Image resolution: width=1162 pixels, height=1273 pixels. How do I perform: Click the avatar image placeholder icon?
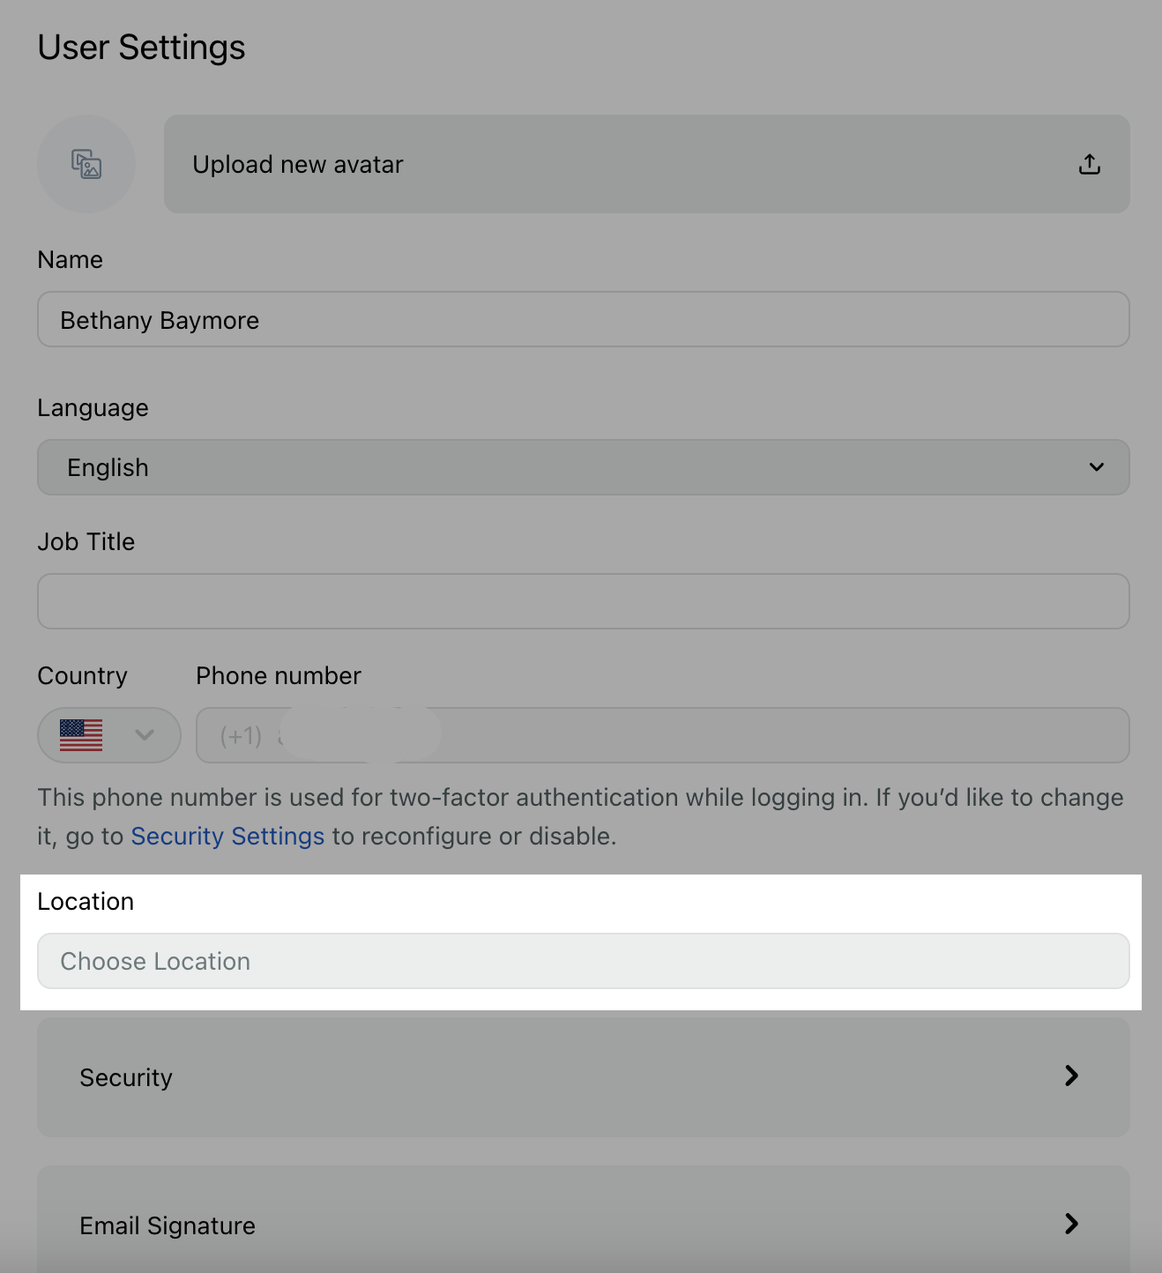(86, 164)
